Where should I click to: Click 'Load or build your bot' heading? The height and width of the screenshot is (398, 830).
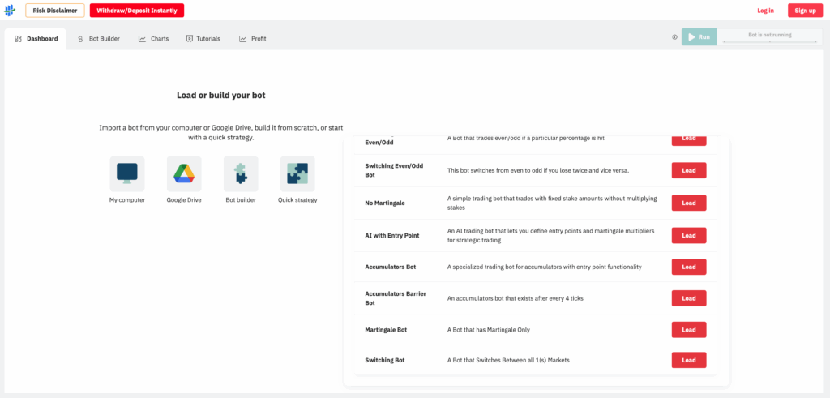point(221,96)
